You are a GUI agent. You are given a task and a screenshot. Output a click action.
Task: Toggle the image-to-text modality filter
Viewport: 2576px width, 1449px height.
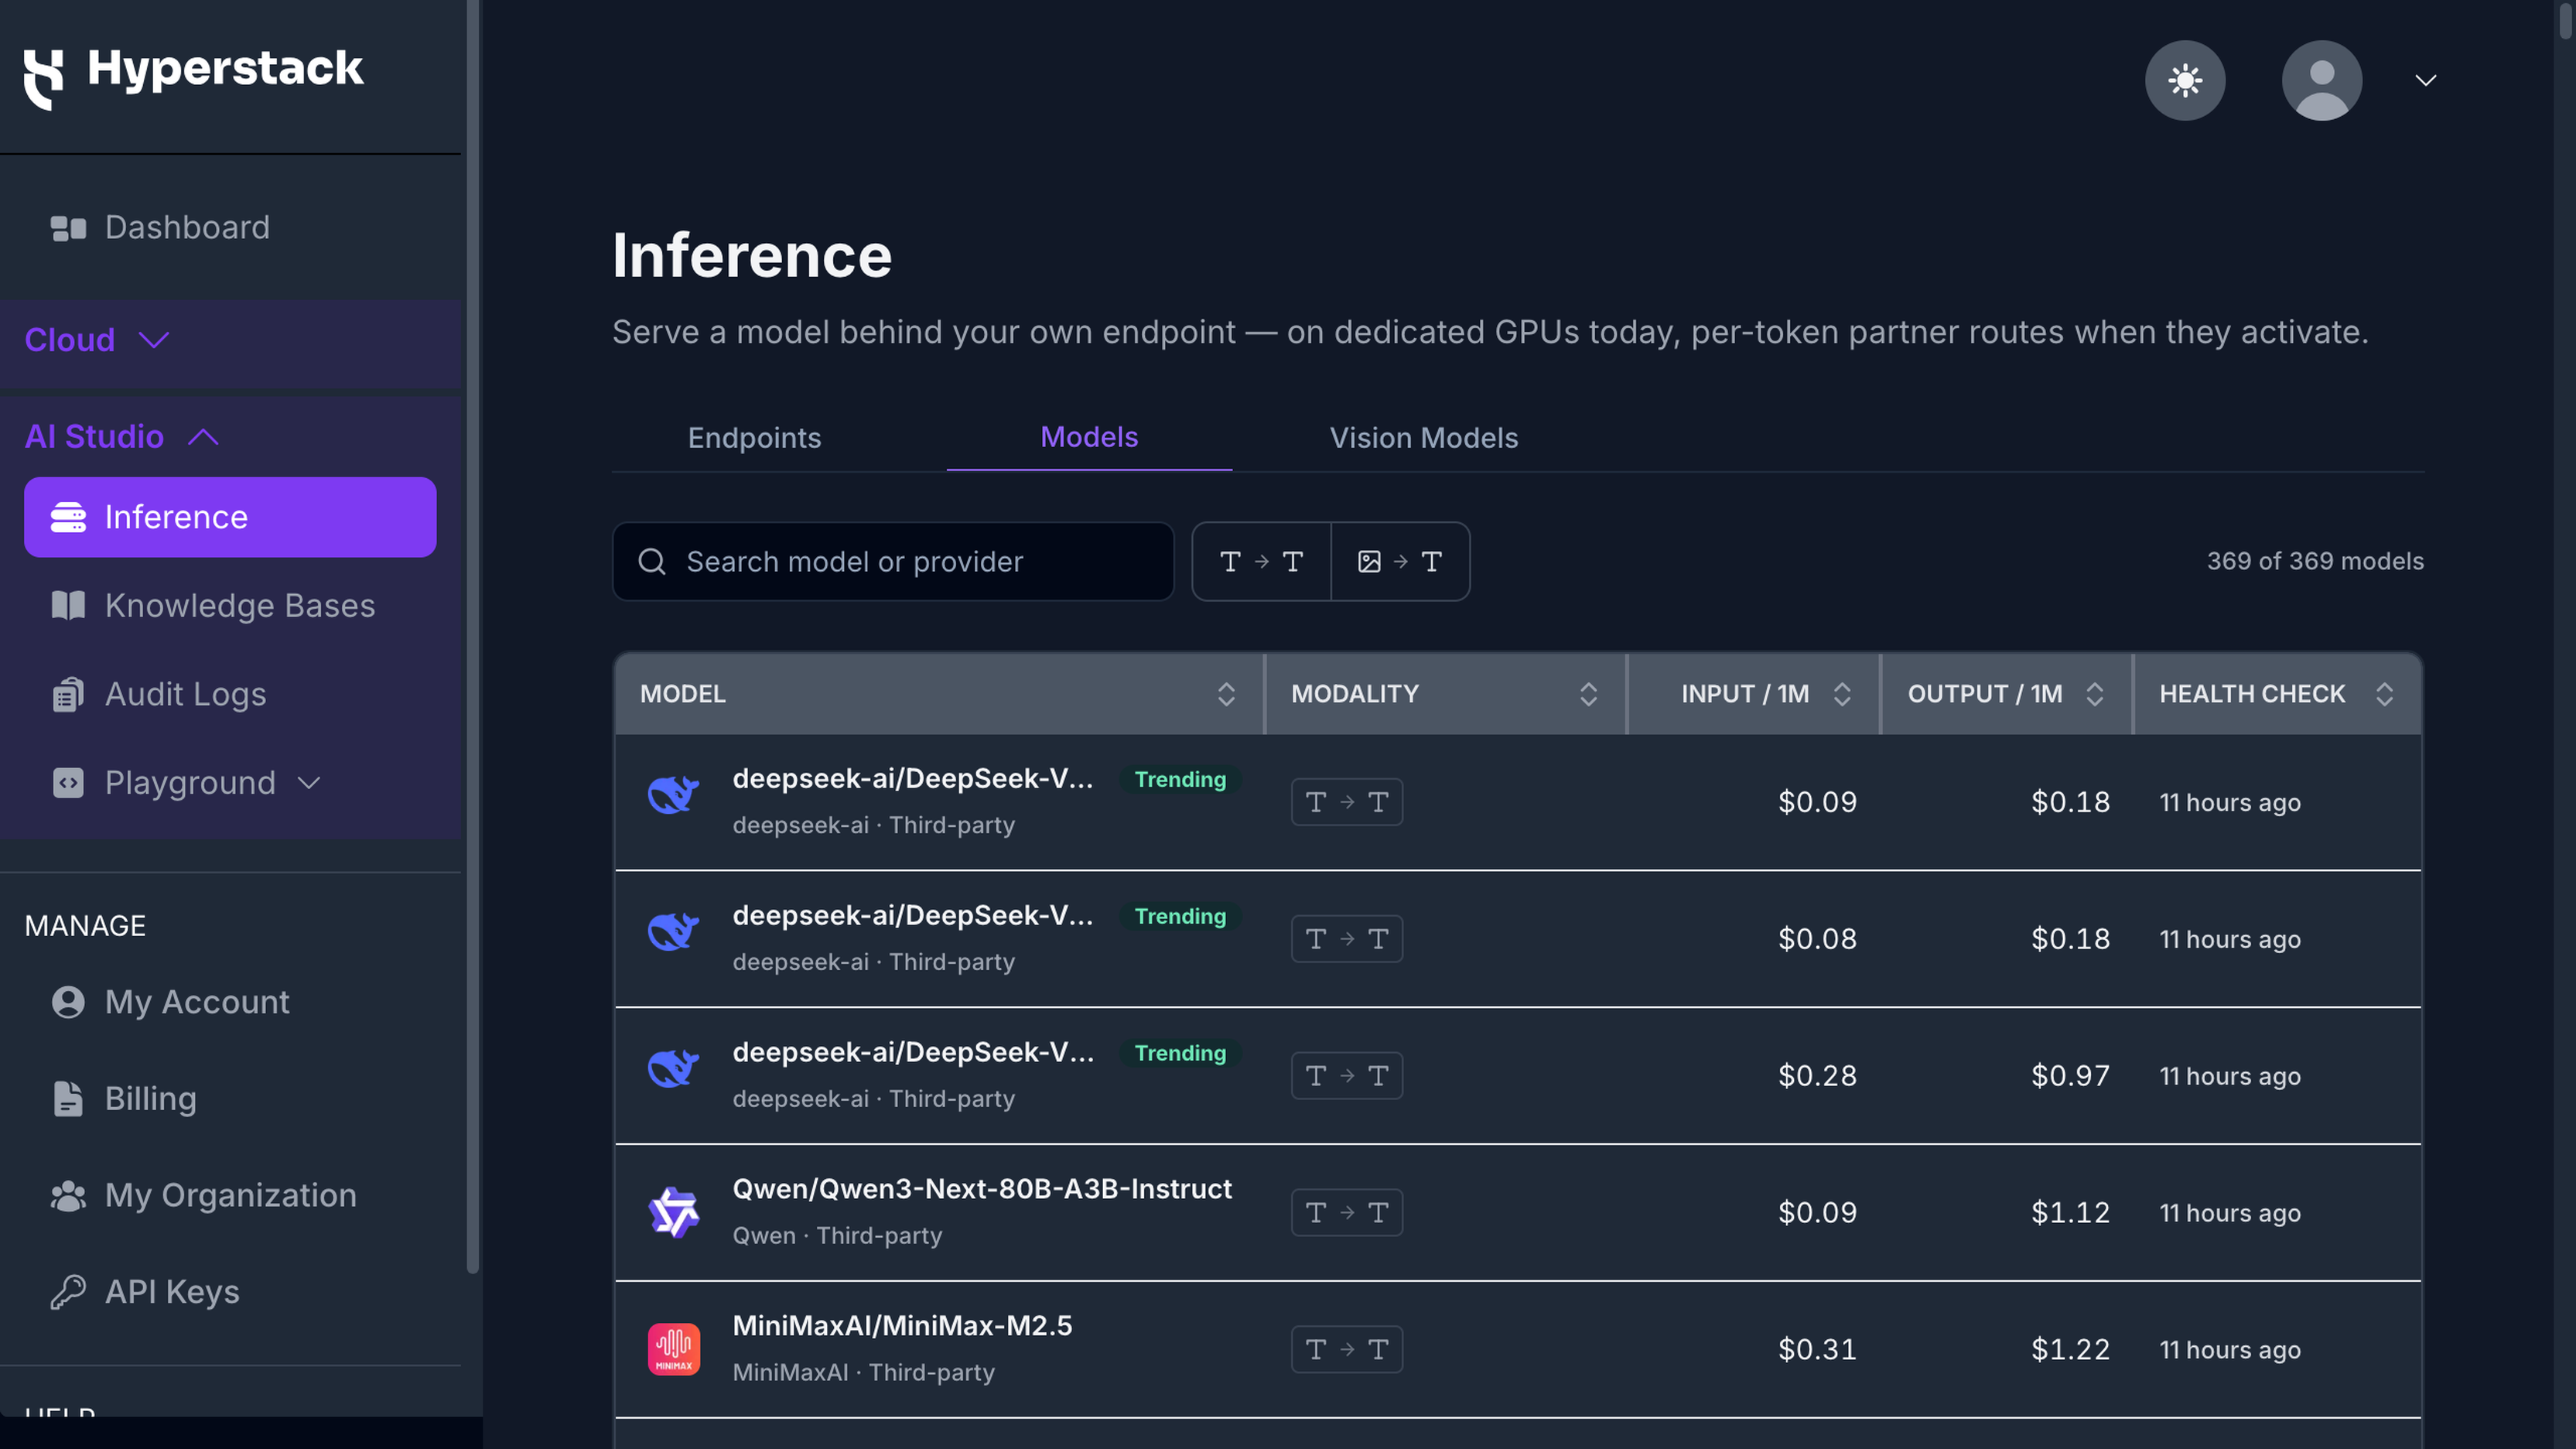[1400, 562]
